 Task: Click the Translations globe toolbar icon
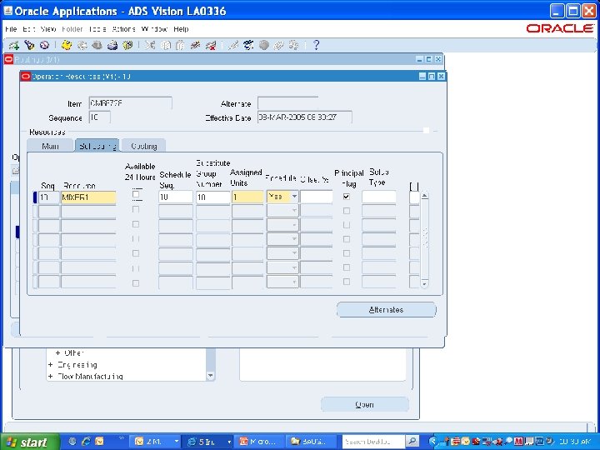263,45
